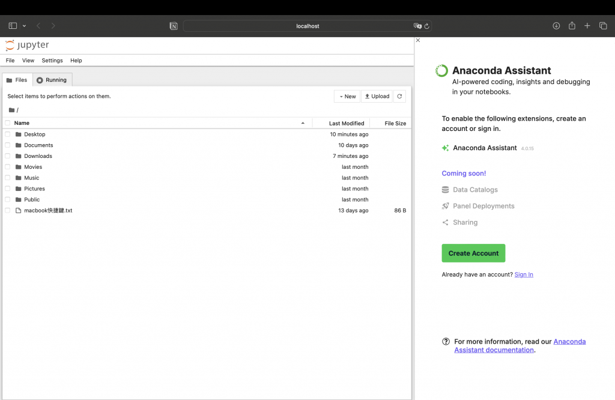The height and width of the screenshot is (400, 615).
Task: Open the Desktop folder name
Action: tap(34, 134)
